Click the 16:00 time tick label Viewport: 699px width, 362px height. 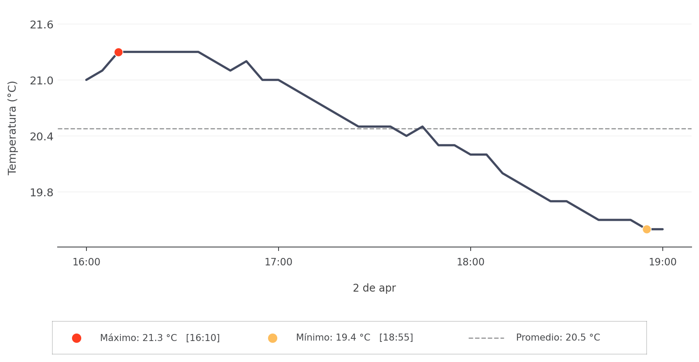point(86,262)
